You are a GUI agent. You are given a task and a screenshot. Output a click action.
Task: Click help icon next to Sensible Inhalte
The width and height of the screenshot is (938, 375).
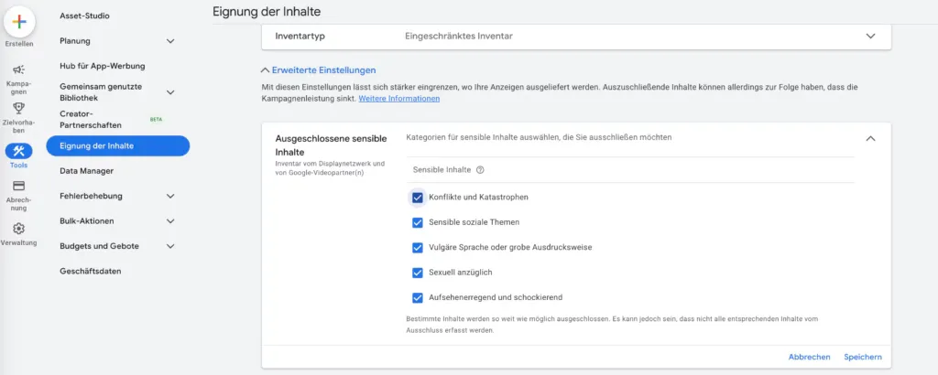pyautogui.click(x=480, y=170)
